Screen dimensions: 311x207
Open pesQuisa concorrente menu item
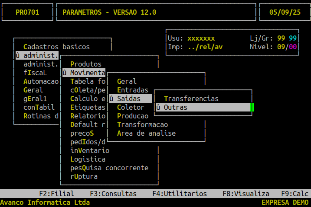[109, 168]
